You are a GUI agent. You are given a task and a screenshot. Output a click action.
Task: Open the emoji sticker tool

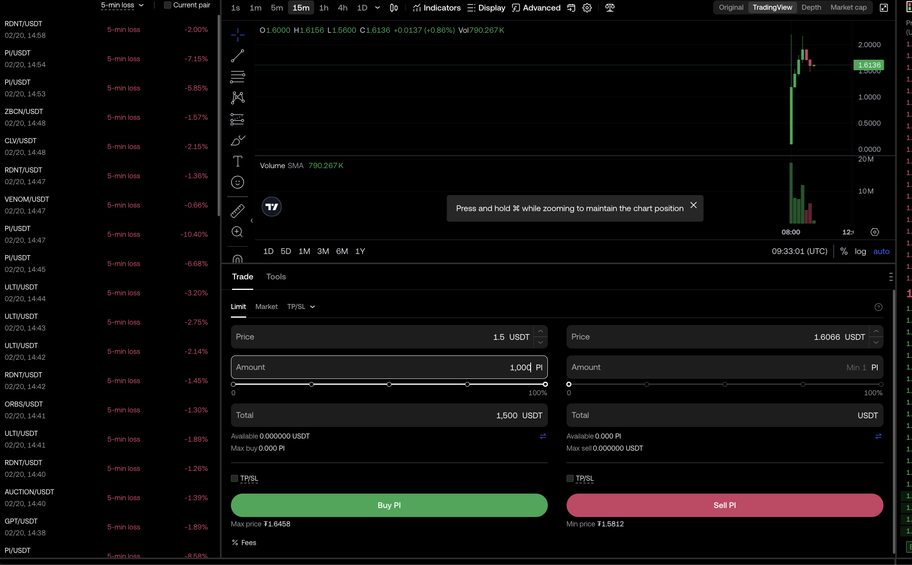pos(237,182)
